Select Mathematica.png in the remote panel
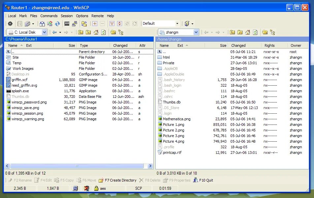The width and height of the screenshot is (314, 198). pos(177,119)
